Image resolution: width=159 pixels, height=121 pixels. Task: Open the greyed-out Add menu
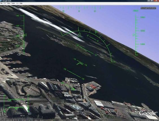tap(17, 3)
